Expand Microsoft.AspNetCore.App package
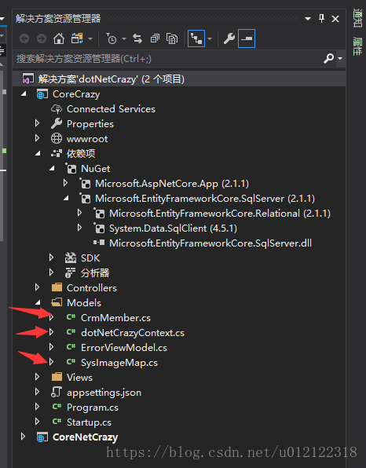The width and height of the screenshot is (366, 468). click(x=66, y=183)
